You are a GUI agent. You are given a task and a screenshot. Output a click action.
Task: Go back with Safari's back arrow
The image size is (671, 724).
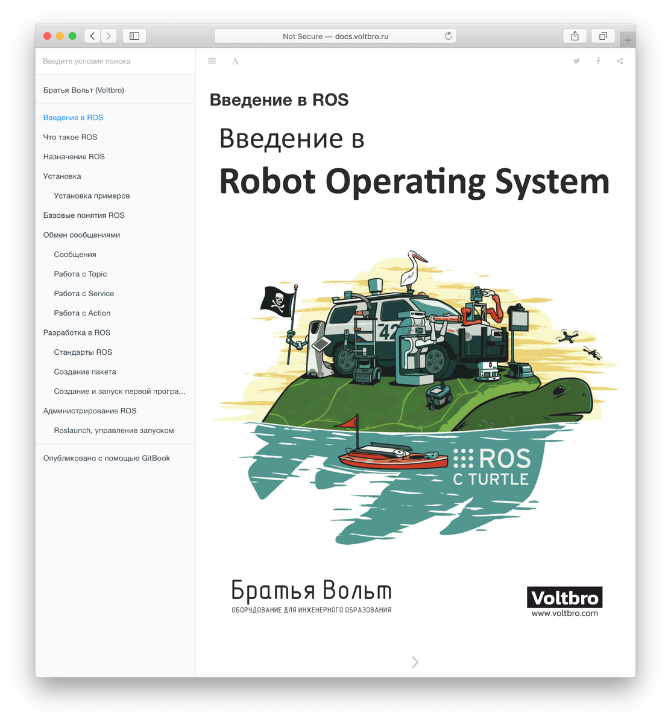(92, 36)
